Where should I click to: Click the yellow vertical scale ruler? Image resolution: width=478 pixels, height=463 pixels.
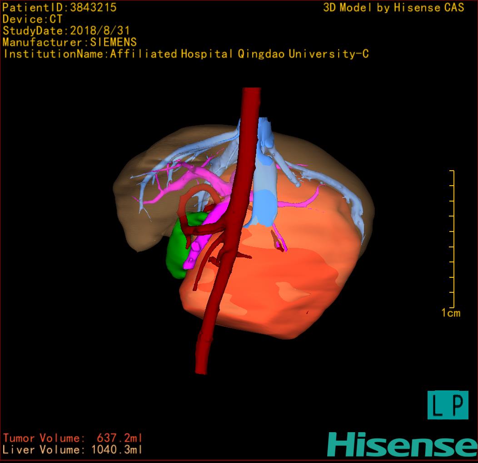tap(453, 238)
